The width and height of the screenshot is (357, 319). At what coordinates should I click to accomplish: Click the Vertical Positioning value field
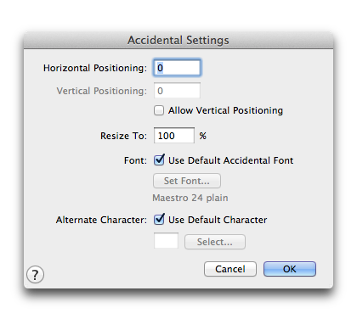coord(177,91)
